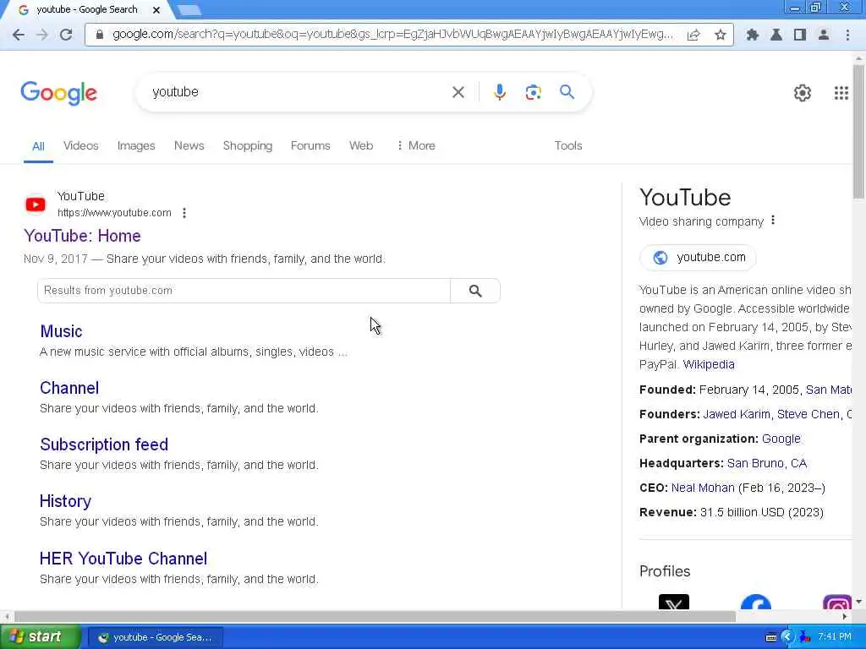Click the tray expand arrow icon
The height and width of the screenshot is (649, 866).
(x=787, y=637)
